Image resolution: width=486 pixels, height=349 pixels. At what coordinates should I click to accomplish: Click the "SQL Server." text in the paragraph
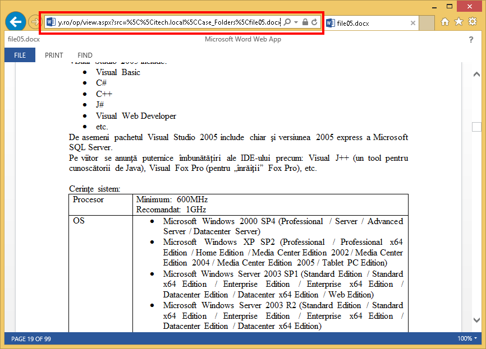tap(91, 147)
